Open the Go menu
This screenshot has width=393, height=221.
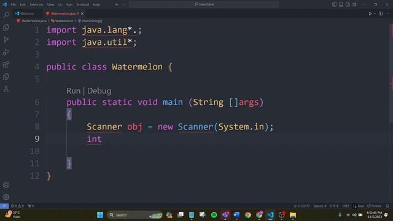(x=60, y=4)
